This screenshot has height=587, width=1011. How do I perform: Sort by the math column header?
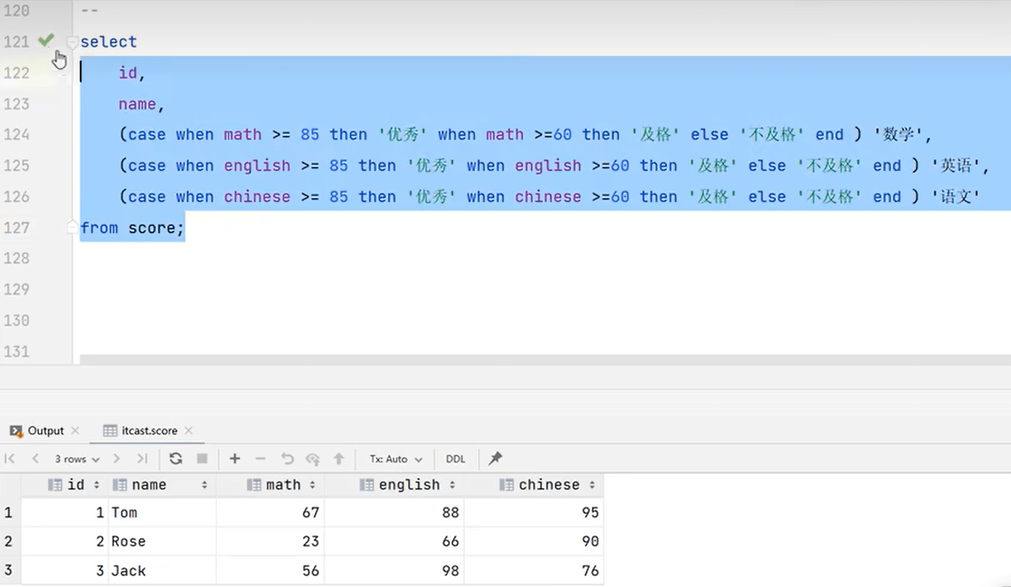pyautogui.click(x=283, y=485)
